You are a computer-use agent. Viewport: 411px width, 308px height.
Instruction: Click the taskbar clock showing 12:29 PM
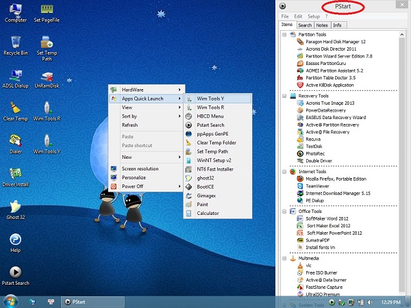[x=391, y=303]
